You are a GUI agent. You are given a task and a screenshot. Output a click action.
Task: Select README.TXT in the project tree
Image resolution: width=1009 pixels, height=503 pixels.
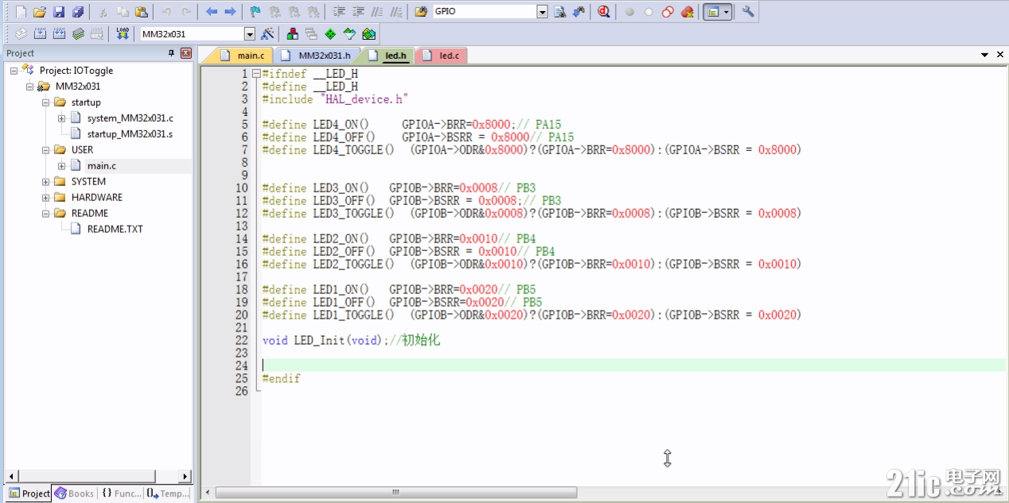(x=115, y=229)
